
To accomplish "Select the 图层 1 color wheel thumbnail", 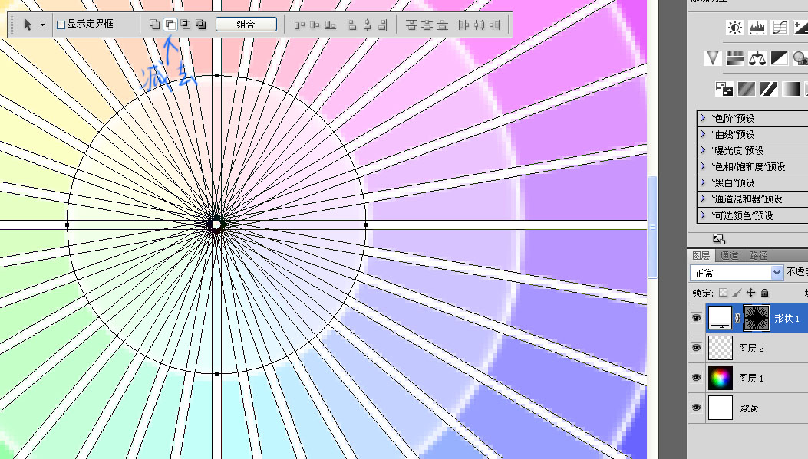I will 721,378.
